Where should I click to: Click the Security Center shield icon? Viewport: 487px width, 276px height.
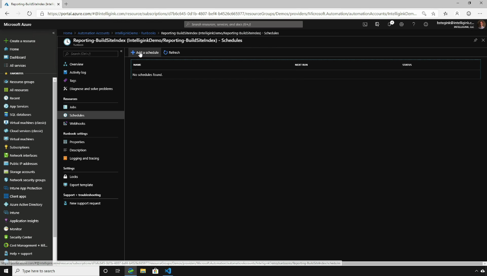pos(6,237)
